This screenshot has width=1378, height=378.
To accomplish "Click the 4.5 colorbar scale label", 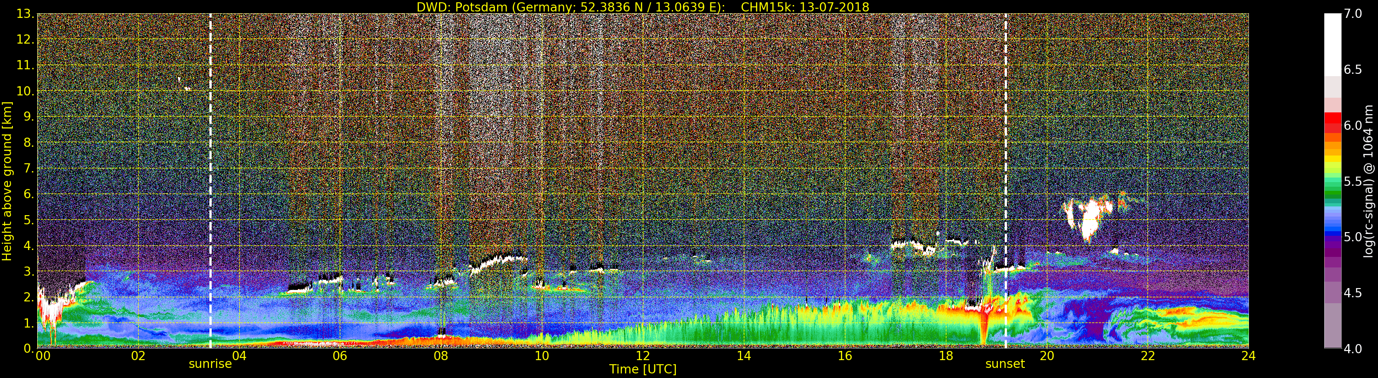I will (1353, 293).
